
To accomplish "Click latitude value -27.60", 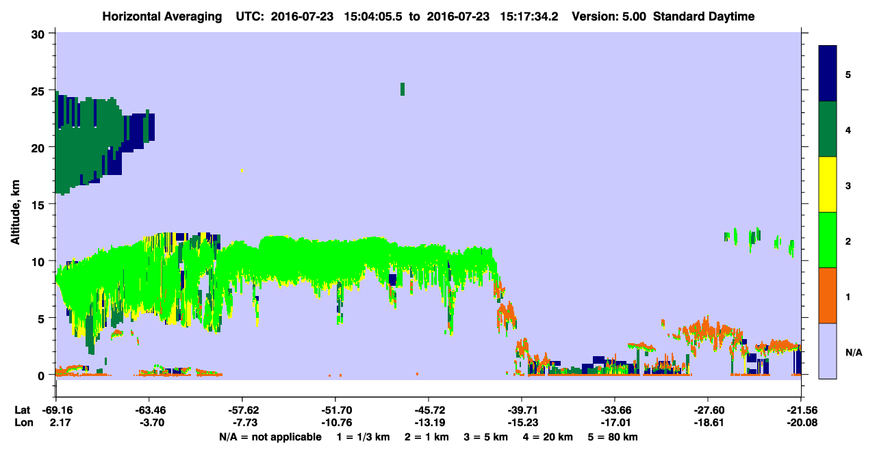I will click(708, 410).
